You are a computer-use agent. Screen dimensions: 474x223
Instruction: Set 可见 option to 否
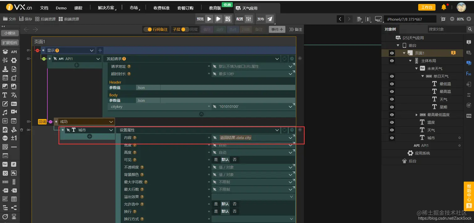click(234, 160)
